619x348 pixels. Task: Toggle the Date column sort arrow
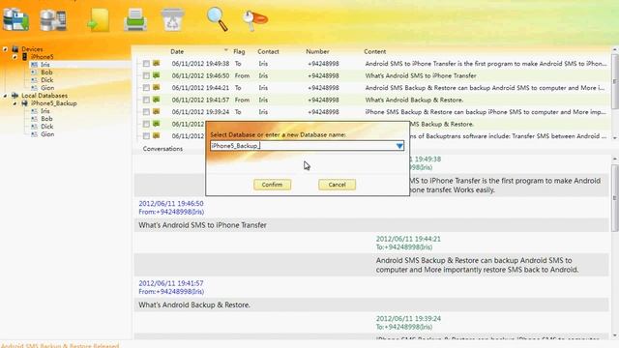click(225, 50)
